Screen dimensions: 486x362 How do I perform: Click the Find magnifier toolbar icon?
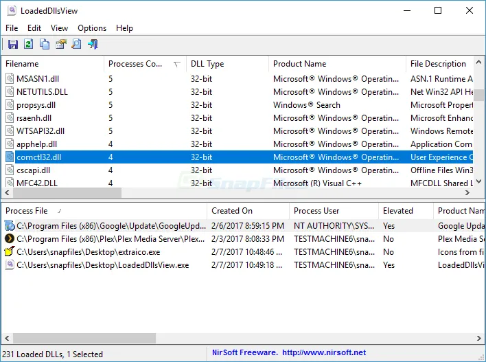point(77,44)
